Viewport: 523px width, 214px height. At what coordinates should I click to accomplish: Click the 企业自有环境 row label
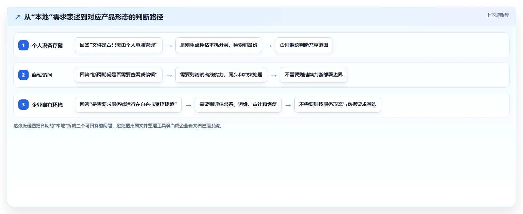coord(47,105)
